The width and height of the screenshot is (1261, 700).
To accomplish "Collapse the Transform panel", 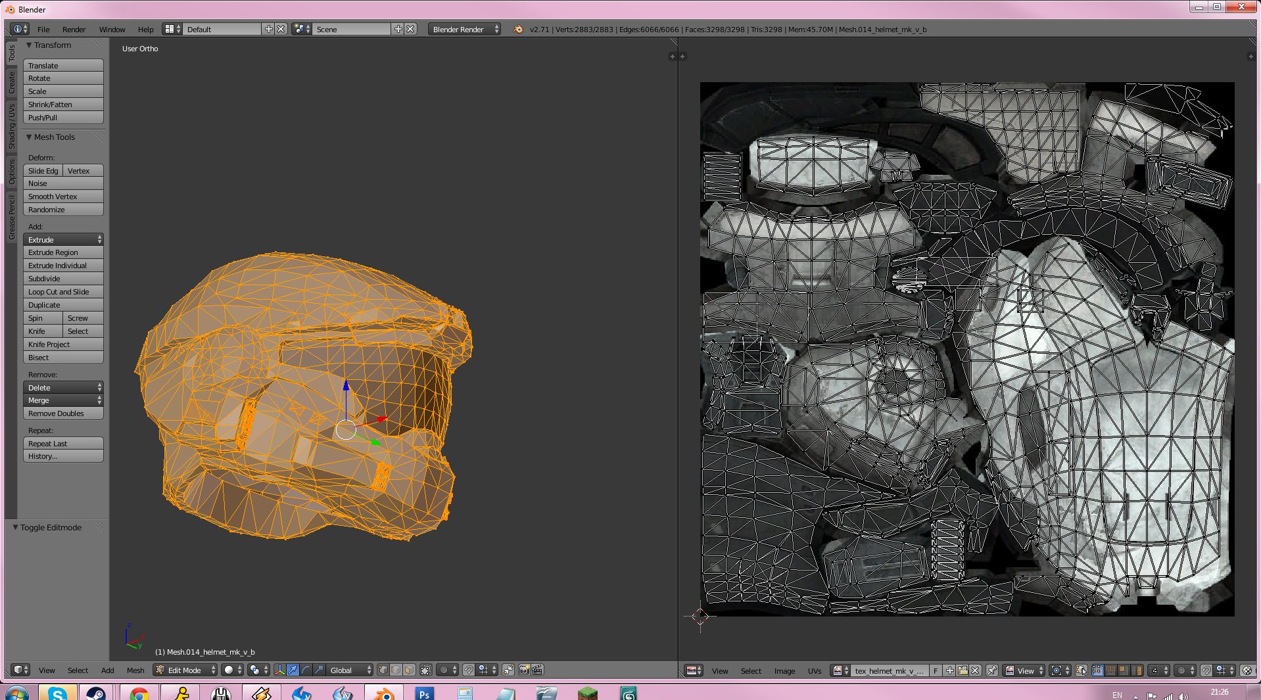I will coord(29,45).
